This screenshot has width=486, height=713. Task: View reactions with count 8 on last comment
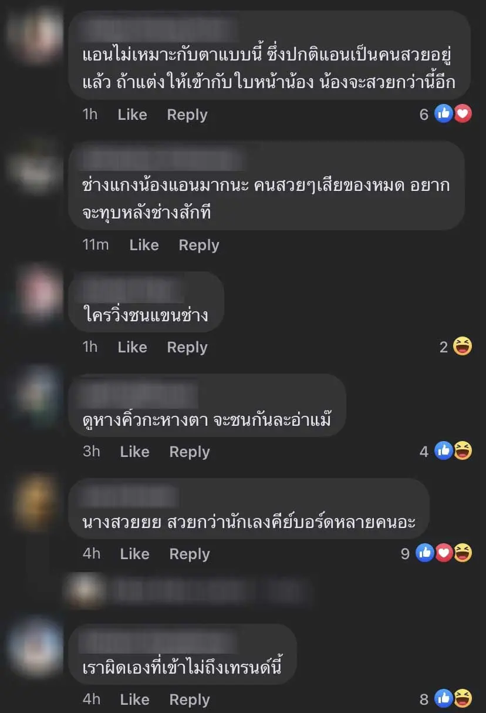click(446, 699)
